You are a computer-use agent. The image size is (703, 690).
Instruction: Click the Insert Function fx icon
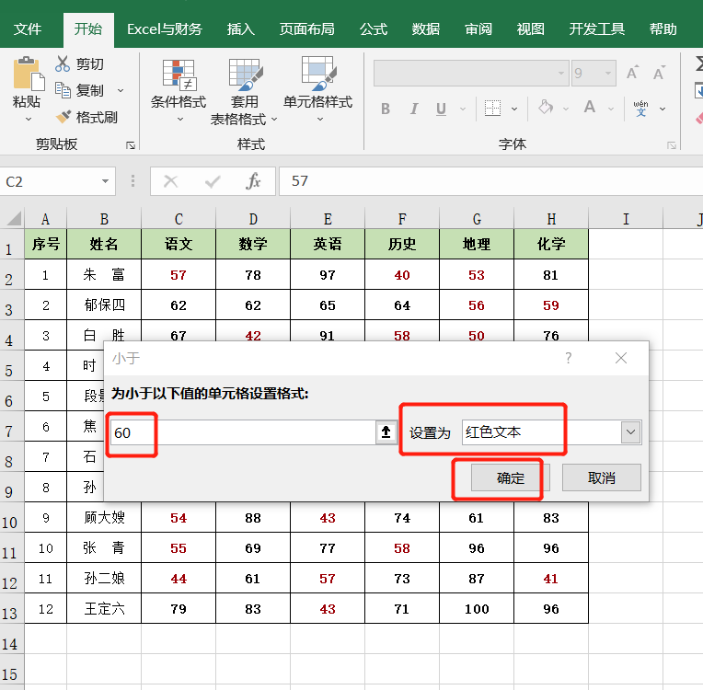(253, 181)
